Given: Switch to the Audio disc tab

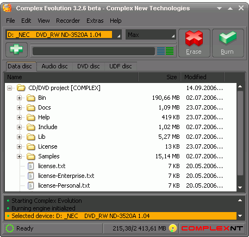Looking at the screenshot, I should pyautogui.click(x=54, y=66).
